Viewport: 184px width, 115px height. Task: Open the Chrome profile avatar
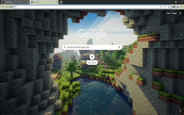pyautogui.click(x=178, y=7)
